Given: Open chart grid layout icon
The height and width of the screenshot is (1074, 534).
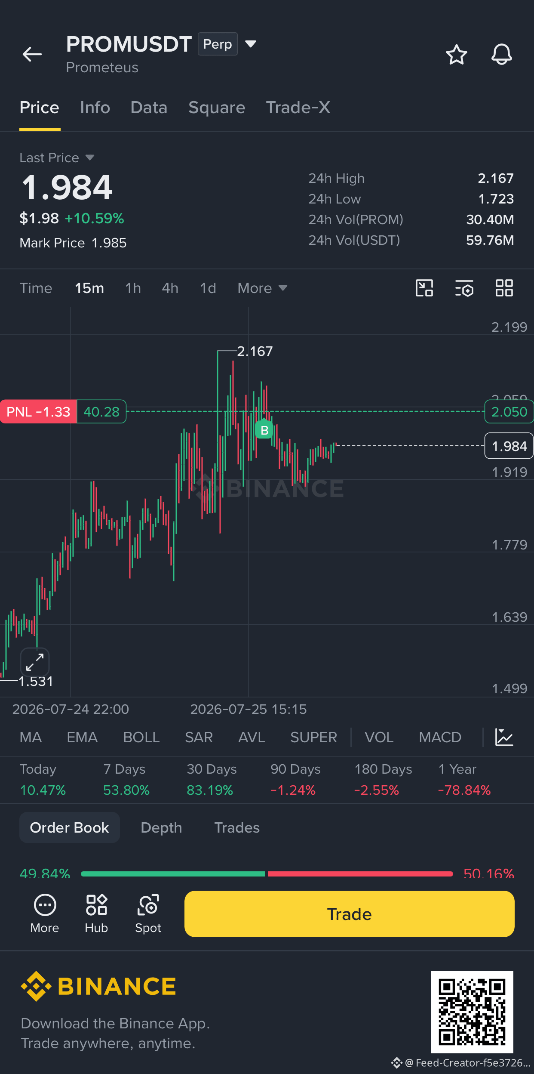Looking at the screenshot, I should 504,288.
